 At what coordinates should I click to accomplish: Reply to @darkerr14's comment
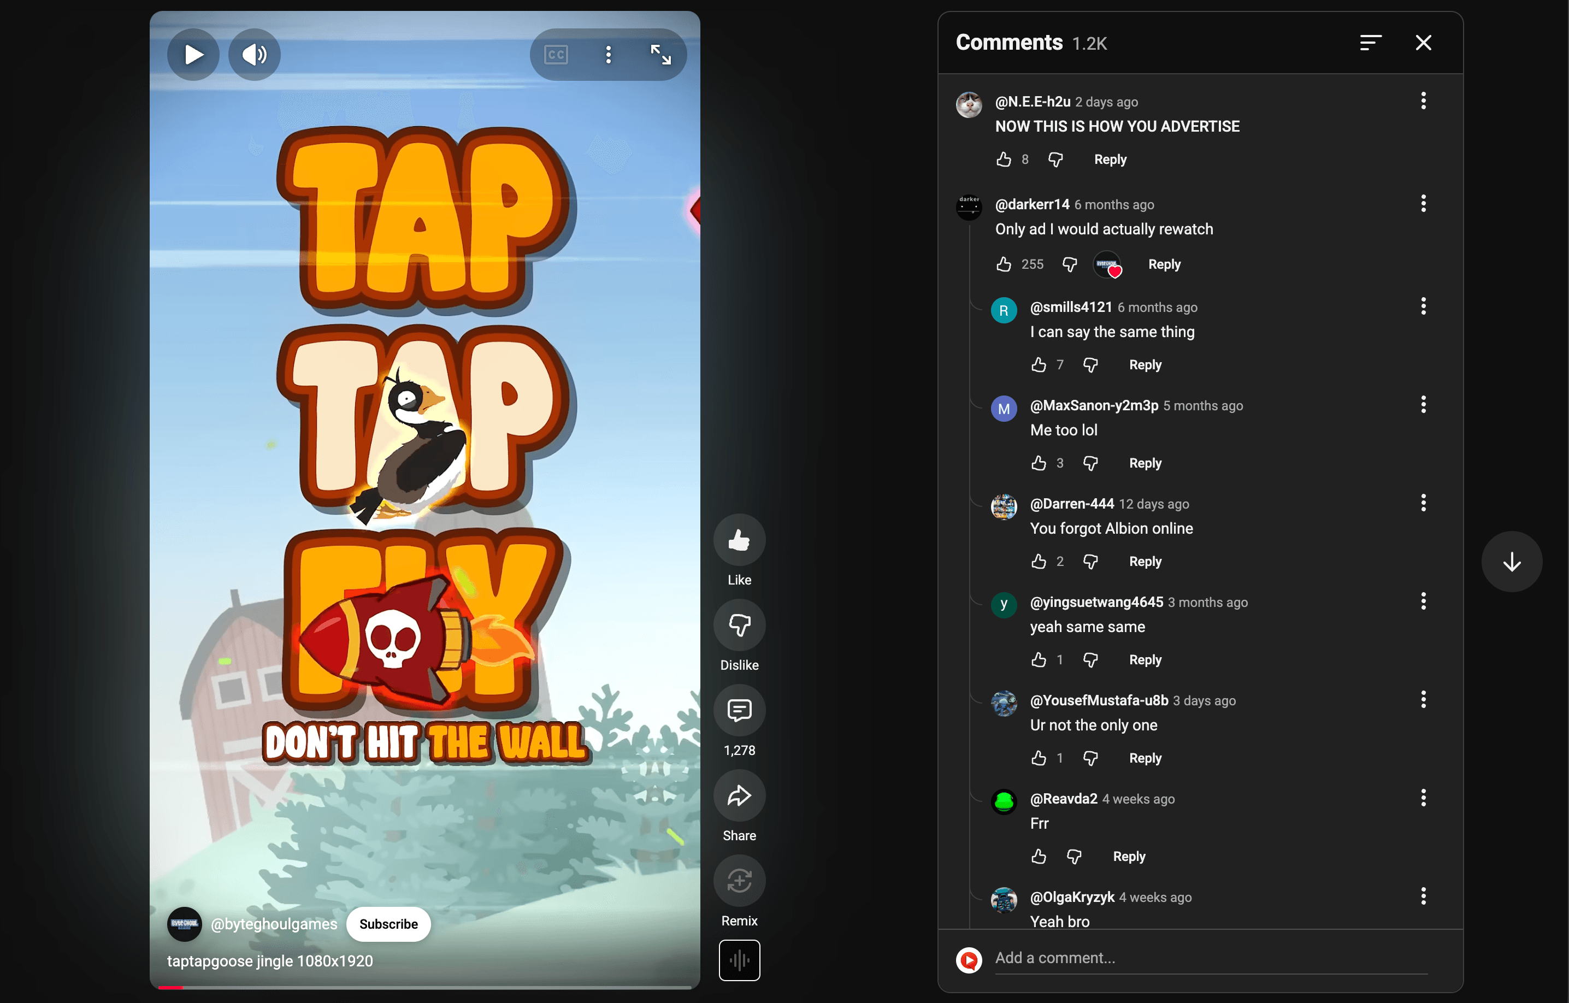[1164, 264]
